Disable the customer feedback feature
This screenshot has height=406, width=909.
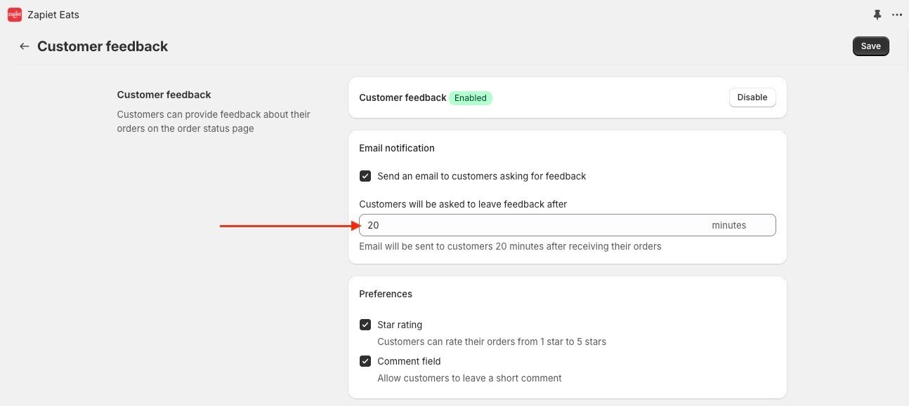pyautogui.click(x=752, y=97)
